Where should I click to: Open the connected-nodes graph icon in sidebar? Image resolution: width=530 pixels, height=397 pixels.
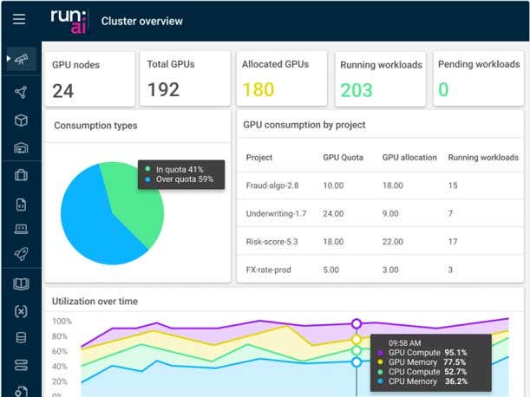[x=21, y=92]
